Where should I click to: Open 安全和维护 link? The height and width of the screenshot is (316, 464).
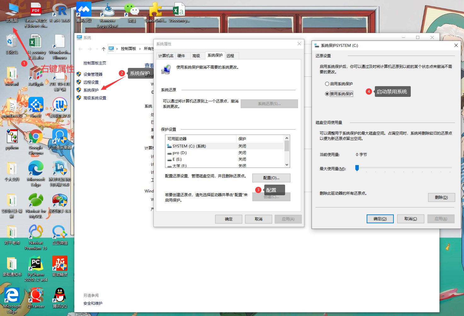pos(93,303)
